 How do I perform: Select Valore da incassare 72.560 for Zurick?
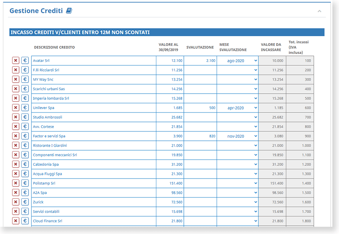[x=272, y=202]
